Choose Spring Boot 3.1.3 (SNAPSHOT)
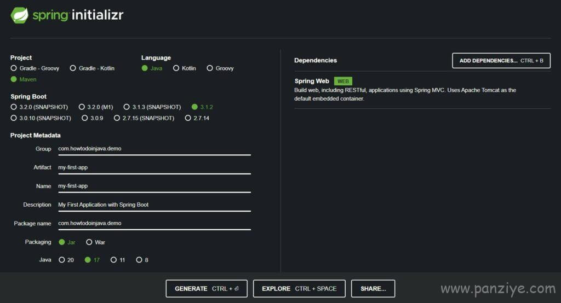 point(152,107)
